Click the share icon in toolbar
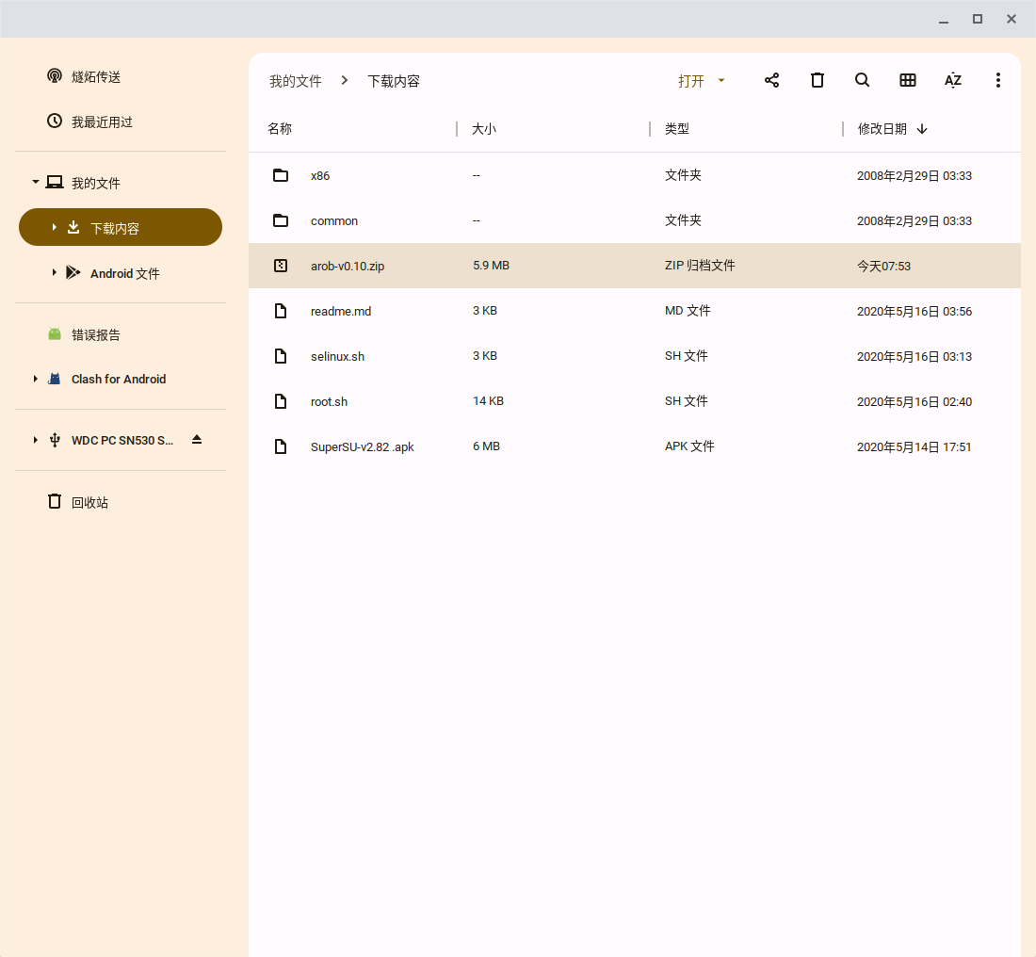This screenshot has height=957, width=1036. click(771, 80)
